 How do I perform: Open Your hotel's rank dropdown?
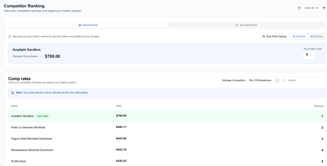[309, 55]
